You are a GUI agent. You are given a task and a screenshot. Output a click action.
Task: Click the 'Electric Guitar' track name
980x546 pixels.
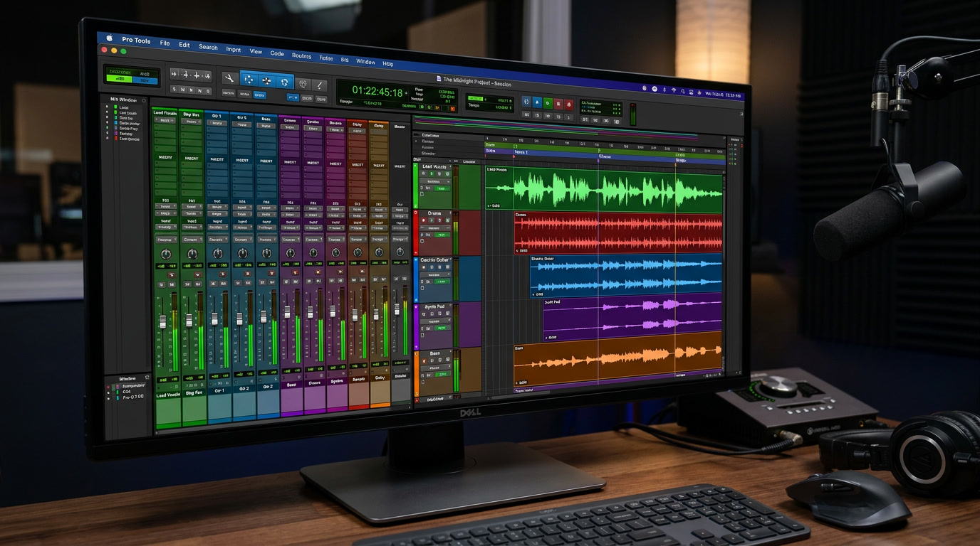(x=434, y=260)
